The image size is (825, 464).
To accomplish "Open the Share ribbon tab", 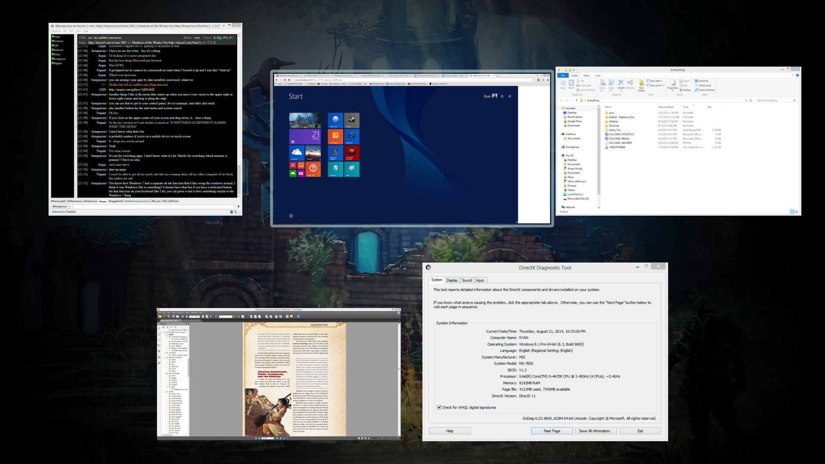I will [x=586, y=76].
